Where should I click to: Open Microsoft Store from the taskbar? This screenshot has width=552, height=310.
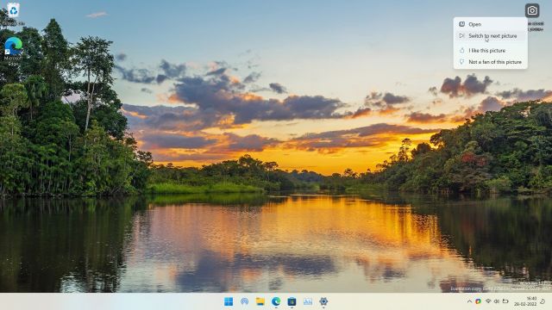tap(292, 301)
